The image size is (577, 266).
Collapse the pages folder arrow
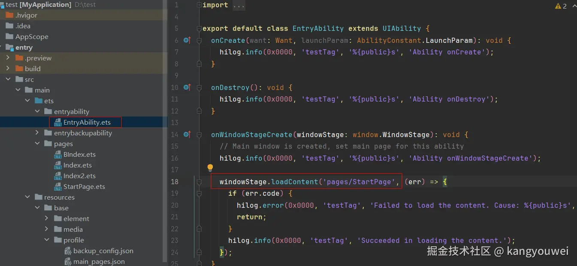[37, 143]
